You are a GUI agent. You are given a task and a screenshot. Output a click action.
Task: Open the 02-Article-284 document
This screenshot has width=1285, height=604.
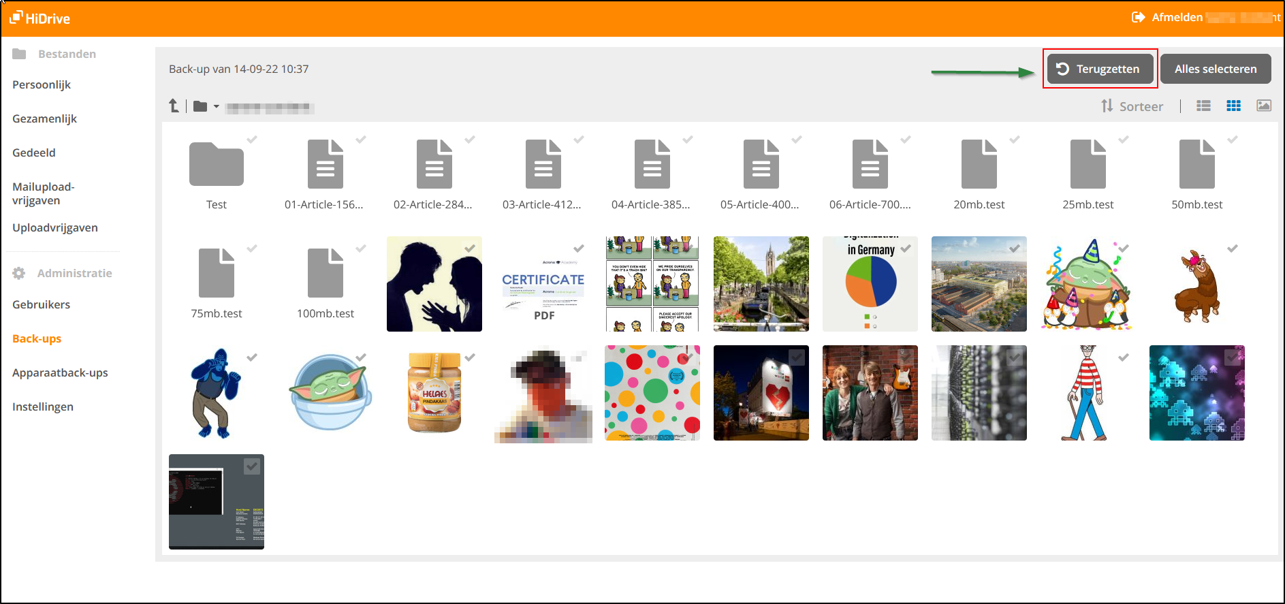[434, 164]
